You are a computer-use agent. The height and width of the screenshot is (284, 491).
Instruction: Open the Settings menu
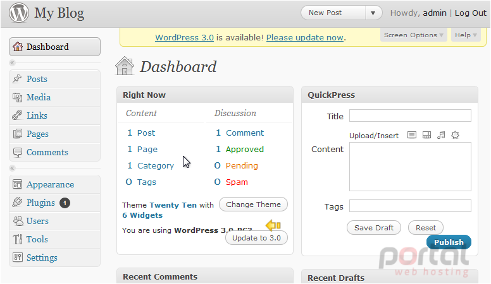55,257
